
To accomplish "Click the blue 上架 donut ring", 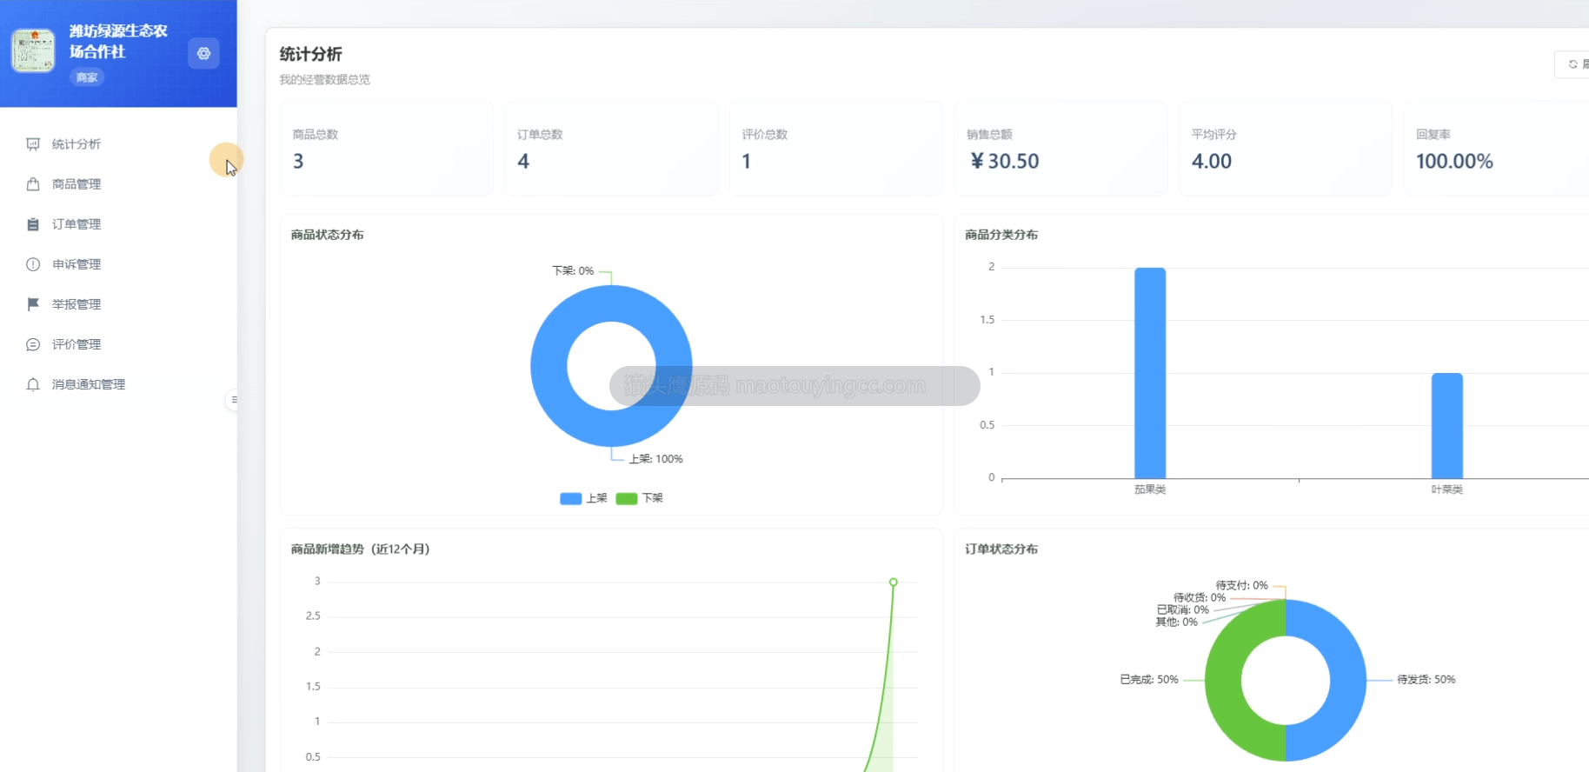I will click(x=549, y=366).
